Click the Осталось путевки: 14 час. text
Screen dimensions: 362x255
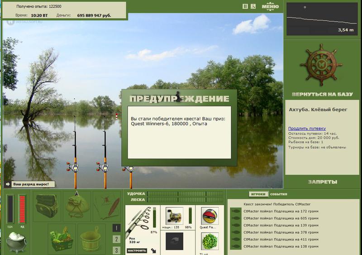pos(312,134)
